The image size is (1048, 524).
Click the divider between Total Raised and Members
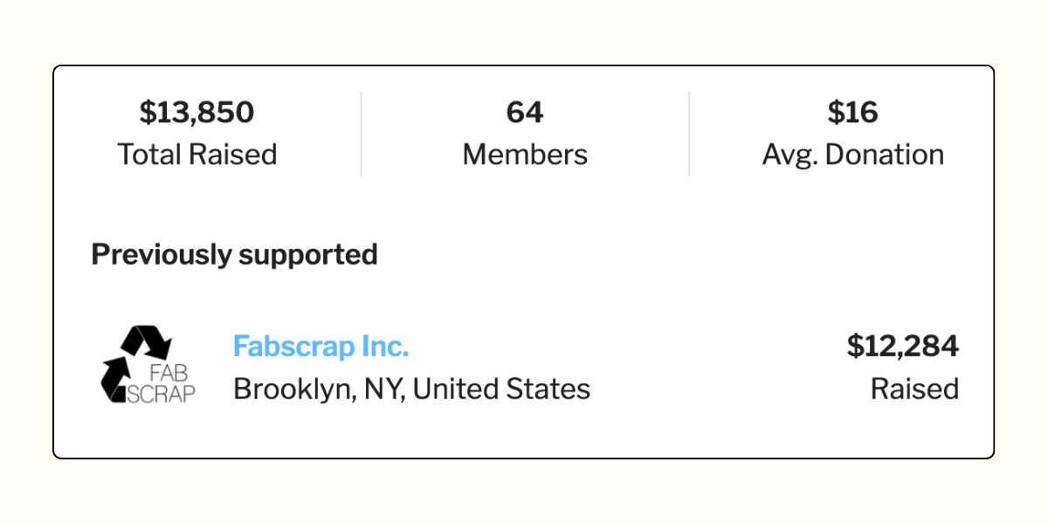click(x=361, y=134)
